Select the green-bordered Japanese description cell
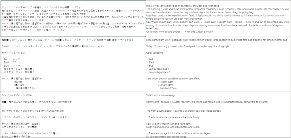Viewport: 291px width, 138px height. click(74, 19)
